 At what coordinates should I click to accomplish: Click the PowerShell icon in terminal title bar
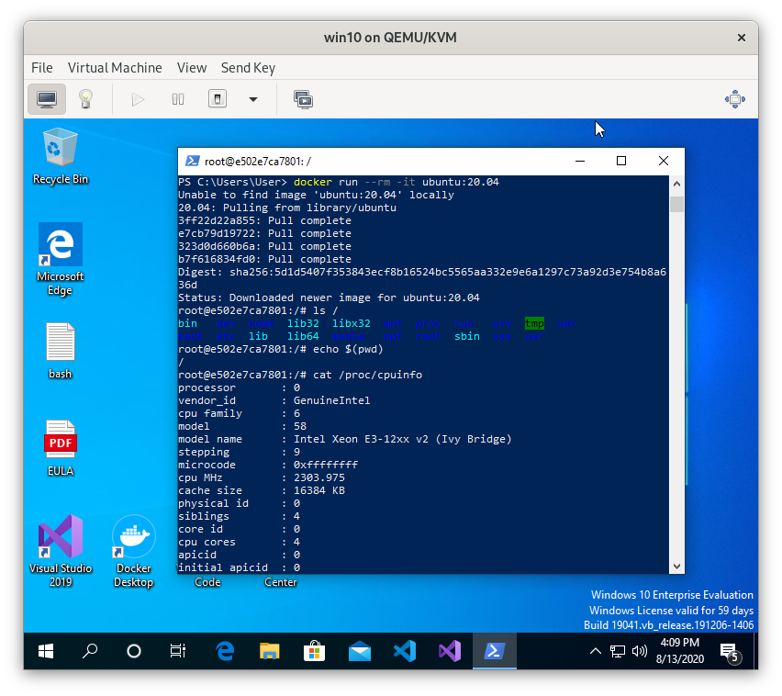192,161
